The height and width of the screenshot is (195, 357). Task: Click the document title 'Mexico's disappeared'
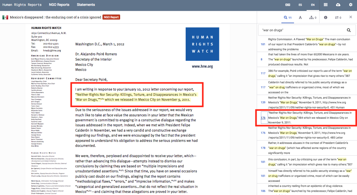(55, 17)
